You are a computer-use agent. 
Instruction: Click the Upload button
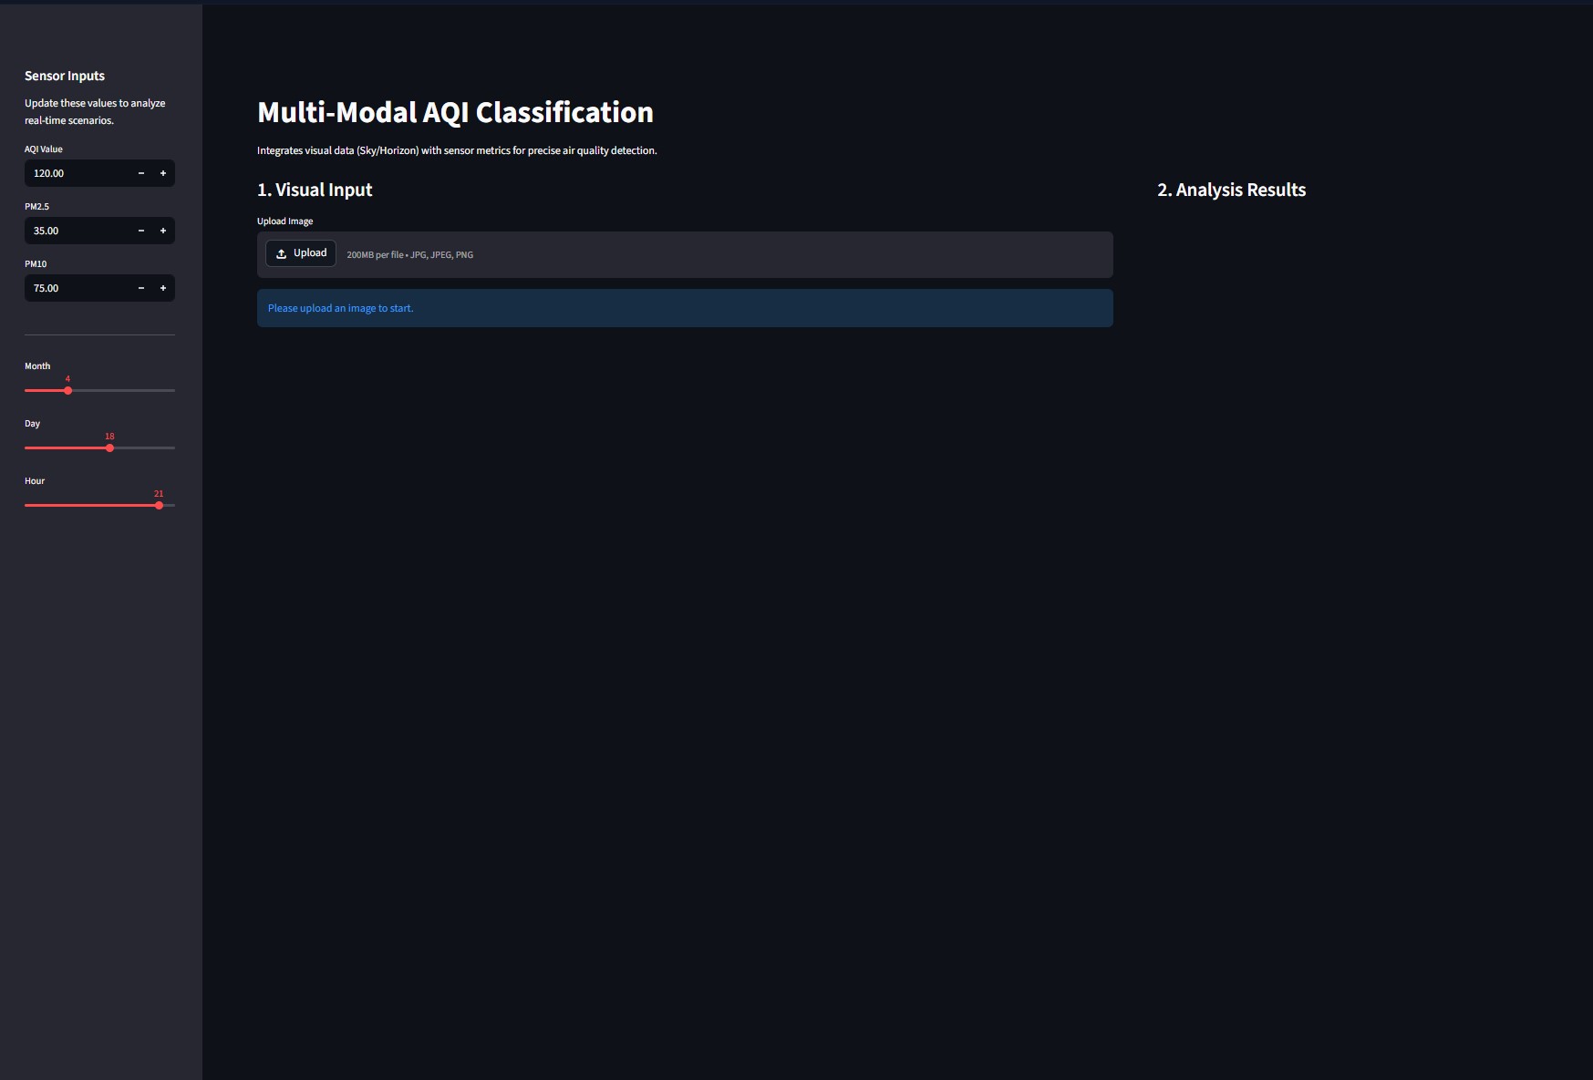(x=301, y=253)
